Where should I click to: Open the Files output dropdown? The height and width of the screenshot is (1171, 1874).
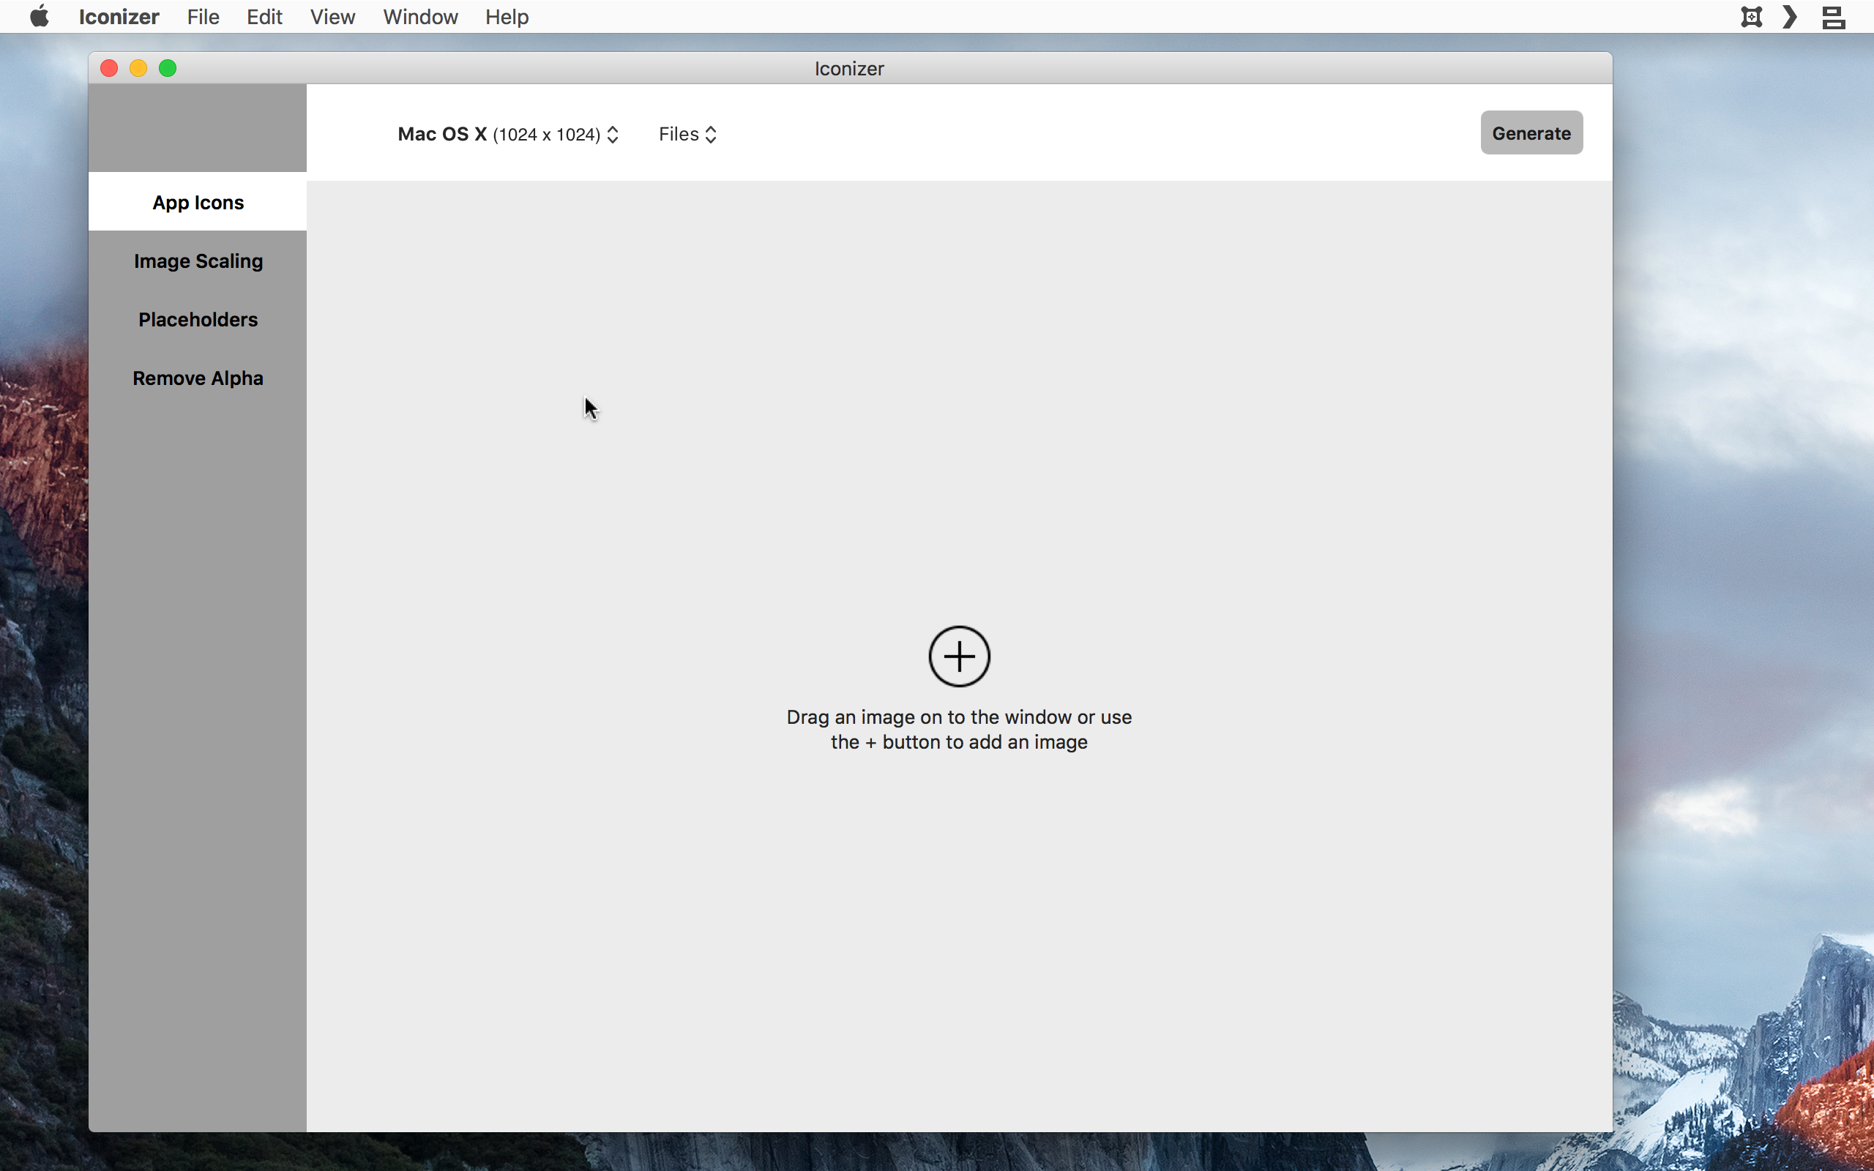687,134
